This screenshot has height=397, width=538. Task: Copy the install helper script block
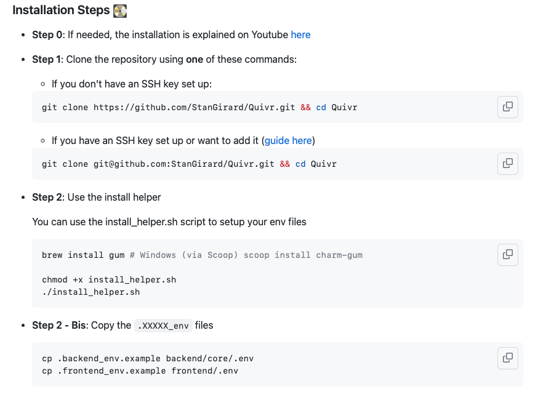(507, 254)
